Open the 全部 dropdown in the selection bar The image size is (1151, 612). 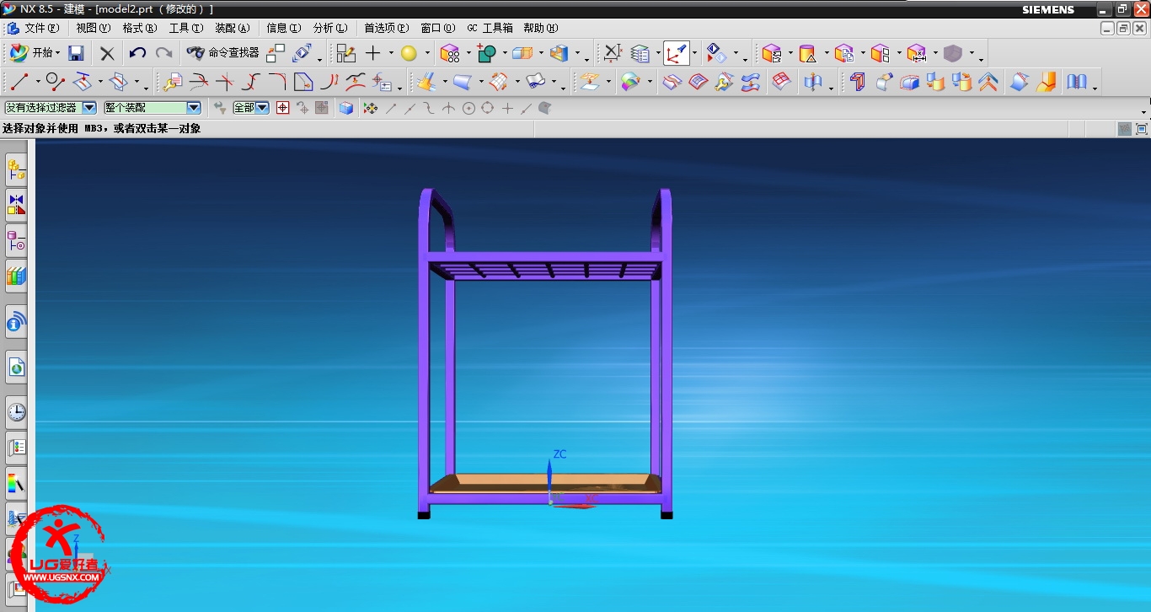tap(251, 108)
